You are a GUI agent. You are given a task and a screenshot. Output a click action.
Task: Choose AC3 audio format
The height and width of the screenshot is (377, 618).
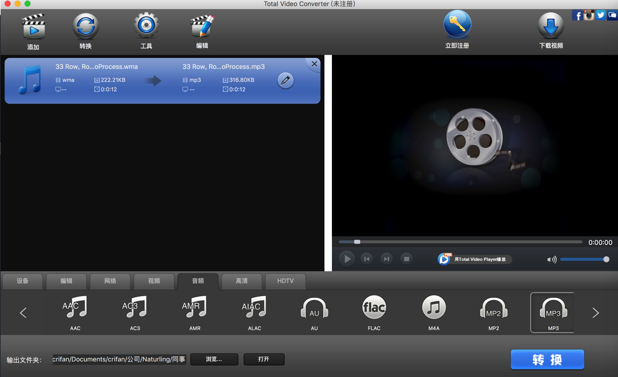[x=135, y=313]
